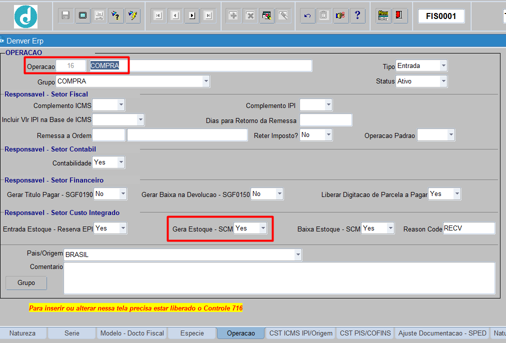Image resolution: width=506 pixels, height=343 pixels.
Task: Click the Menu icon in toolbar
Action: click(x=383, y=15)
